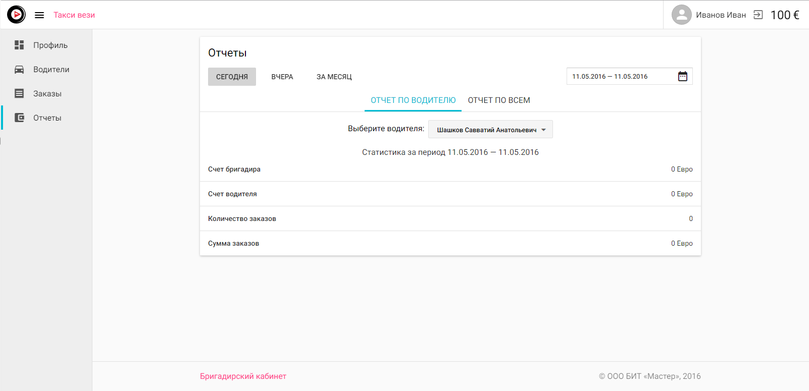Open the calendar icon in date field
Screen dimensions: 809x391
pos(682,76)
